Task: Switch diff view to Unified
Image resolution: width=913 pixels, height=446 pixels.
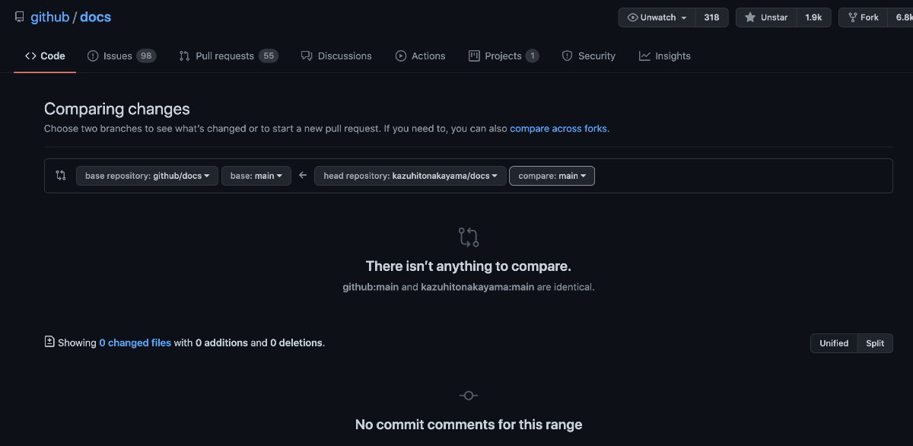Action: pos(834,343)
